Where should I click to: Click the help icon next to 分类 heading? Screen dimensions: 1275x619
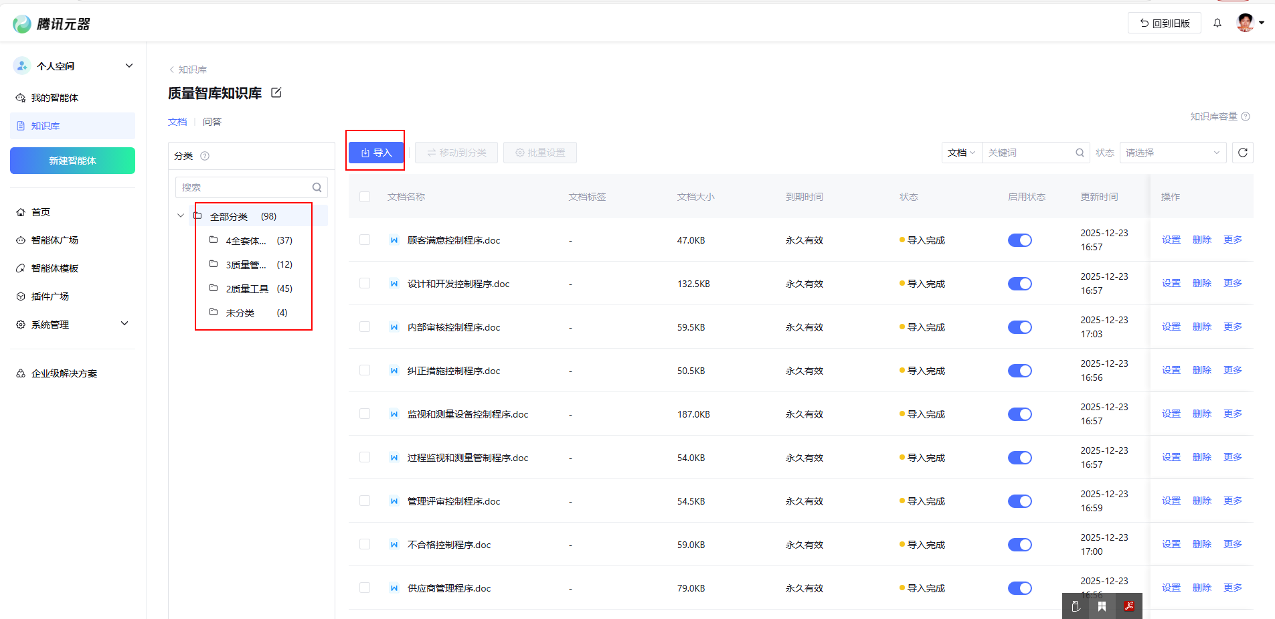(x=205, y=156)
